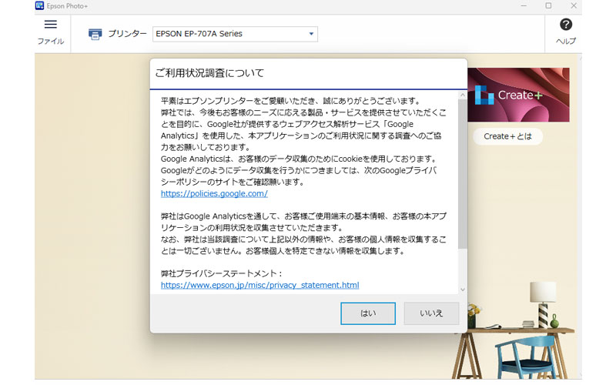The width and height of the screenshot is (616, 385).
Task: Click the dialog scrollbar down arrow
Action: pyautogui.click(x=463, y=290)
